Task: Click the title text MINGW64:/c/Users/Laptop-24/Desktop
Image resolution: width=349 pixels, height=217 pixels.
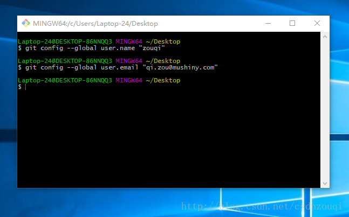Action: (x=95, y=24)
